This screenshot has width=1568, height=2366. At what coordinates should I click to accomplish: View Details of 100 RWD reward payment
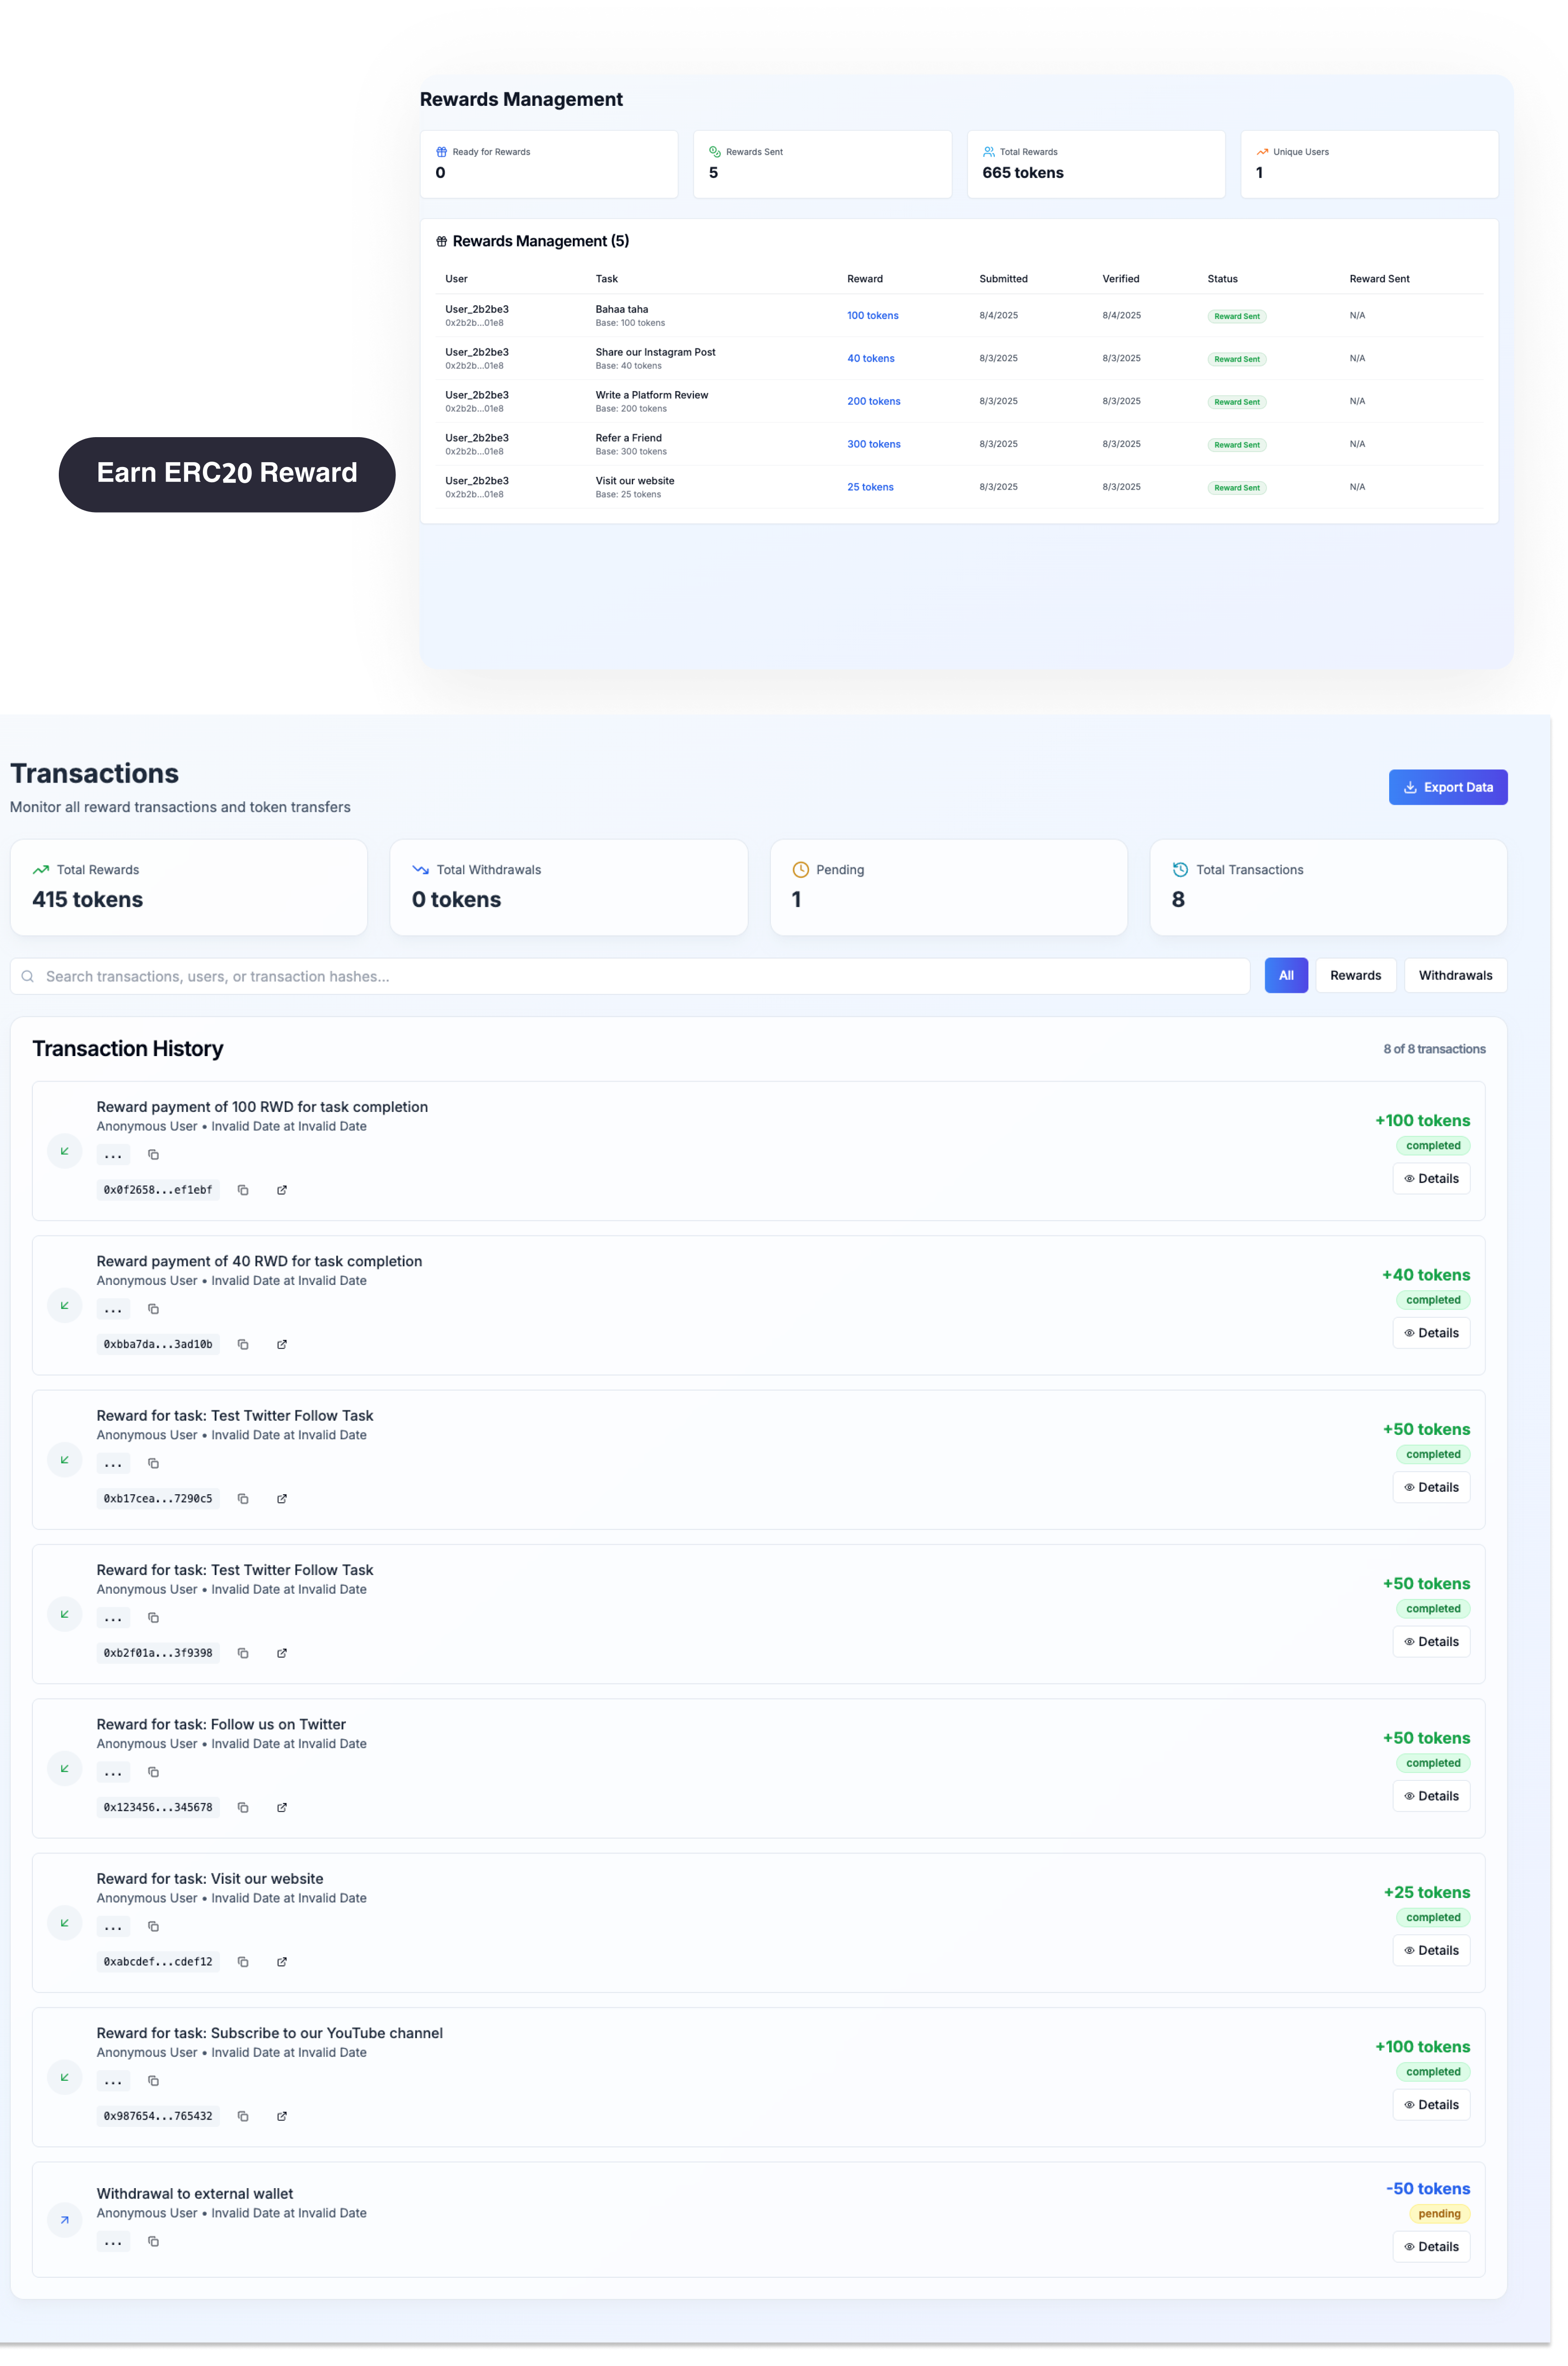pos(1431,1178)
